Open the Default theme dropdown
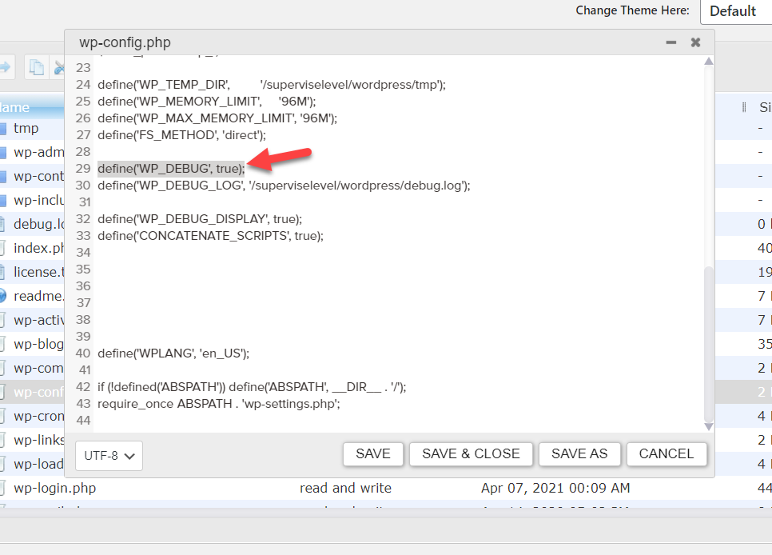 735,11
